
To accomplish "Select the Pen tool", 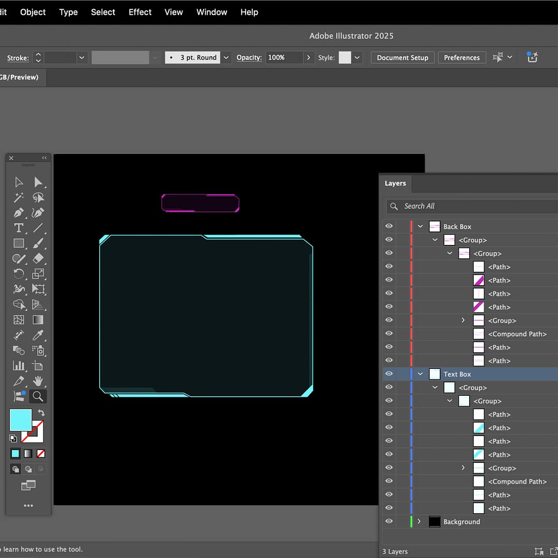I will pyautogui.click(x=19, y=213).
